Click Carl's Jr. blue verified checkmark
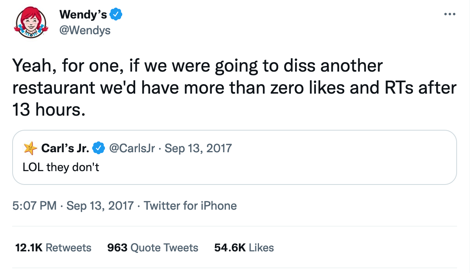This screenshot has height=273, width=470. click(99, 148)
